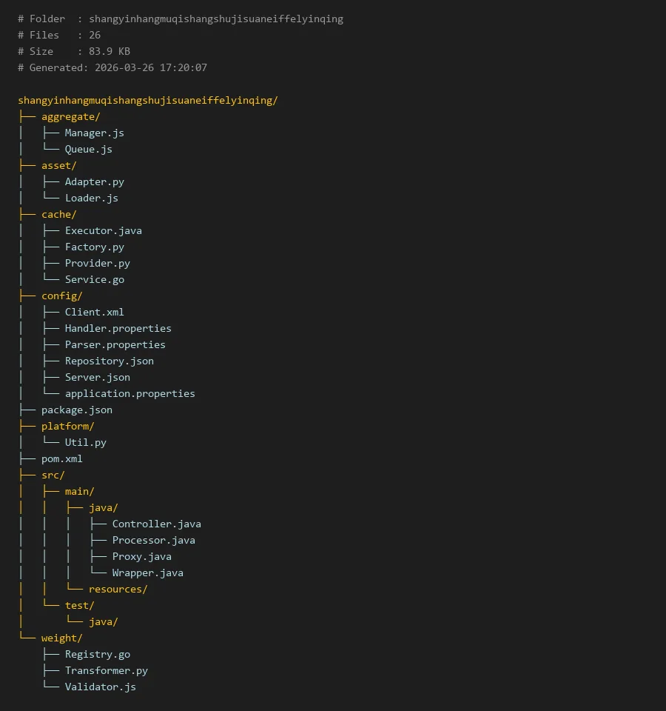Select Validator.js file
Viewport: 666px width, 711px height.
click(100, 687)
